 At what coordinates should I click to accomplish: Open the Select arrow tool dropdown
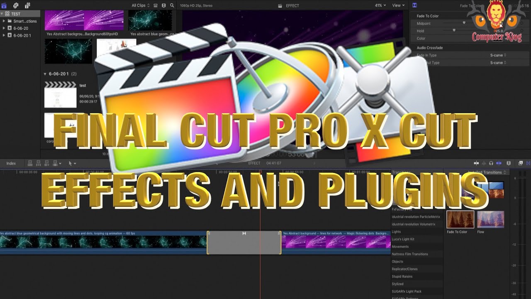point(72,164)
